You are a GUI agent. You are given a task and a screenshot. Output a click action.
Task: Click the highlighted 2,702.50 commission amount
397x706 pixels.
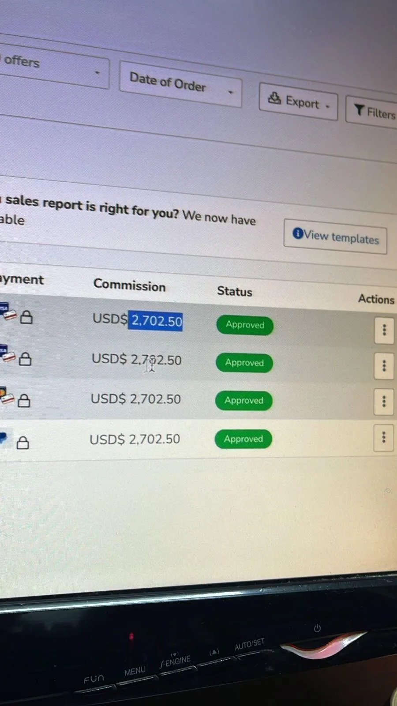(156, 321)
